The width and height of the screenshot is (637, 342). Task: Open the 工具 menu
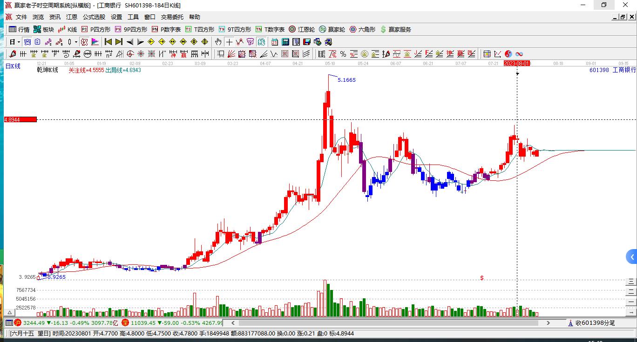tap(133, 17)
